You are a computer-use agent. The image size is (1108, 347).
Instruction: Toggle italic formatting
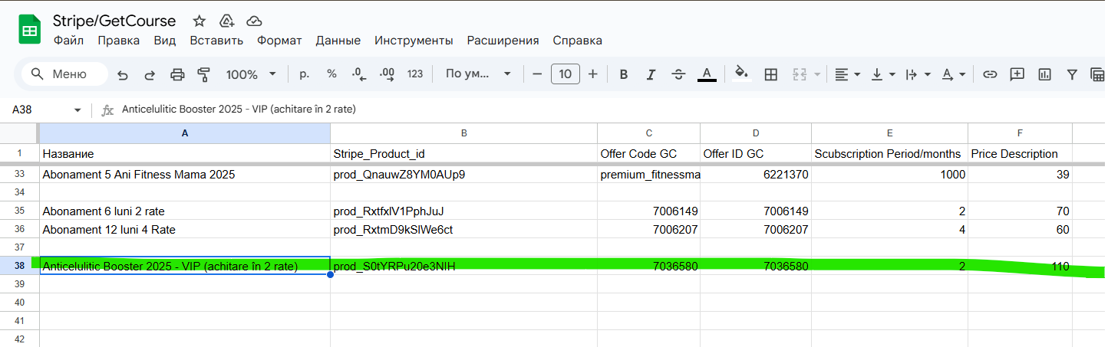[x=651, y=74]
